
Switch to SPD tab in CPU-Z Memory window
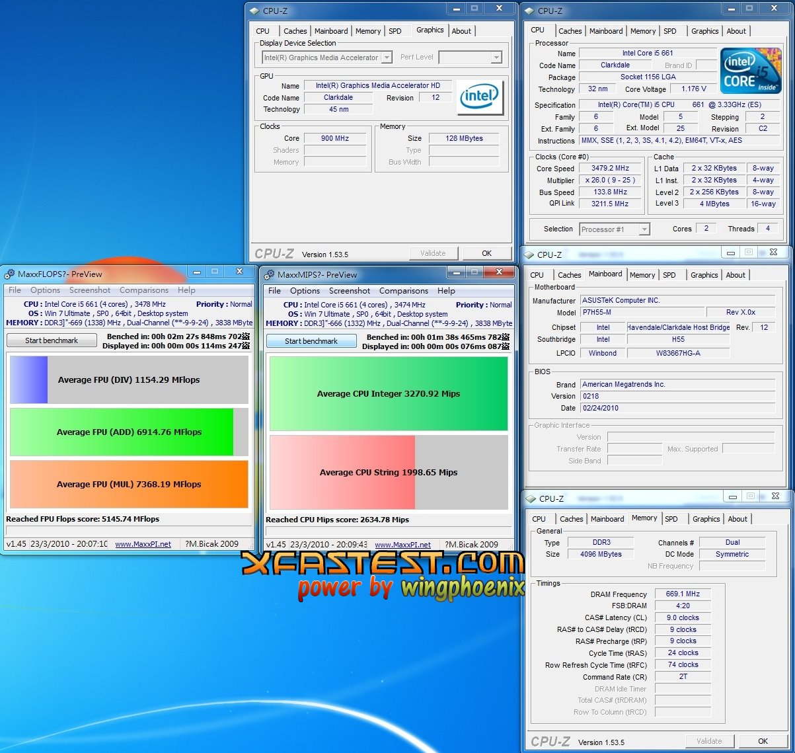(671, 519)
